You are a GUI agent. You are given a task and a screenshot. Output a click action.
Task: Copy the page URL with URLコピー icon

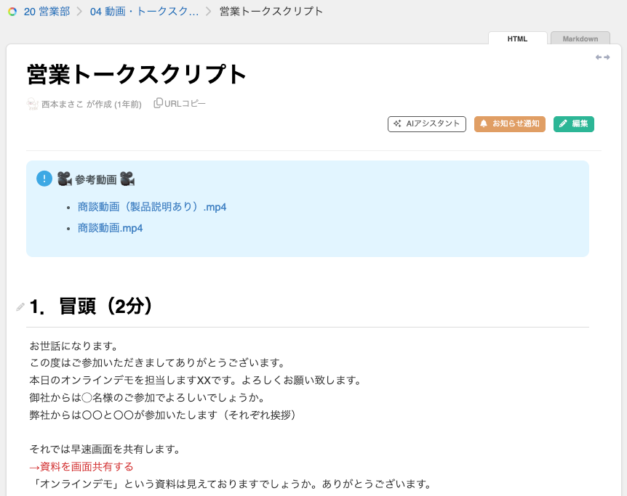click(x=158, y=103)
